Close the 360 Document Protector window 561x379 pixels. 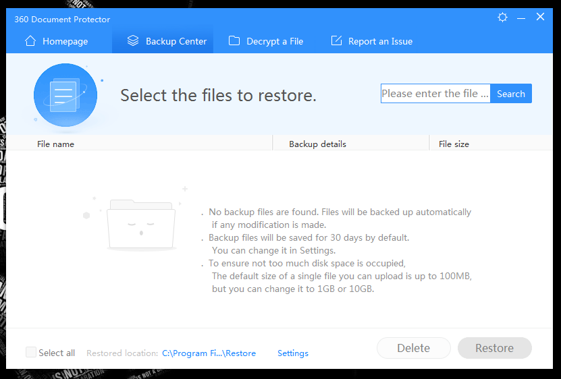(x=540, y=17)
